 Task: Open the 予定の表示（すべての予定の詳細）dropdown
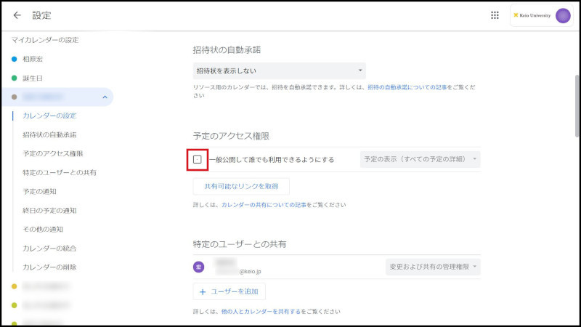tap(420, 159)
